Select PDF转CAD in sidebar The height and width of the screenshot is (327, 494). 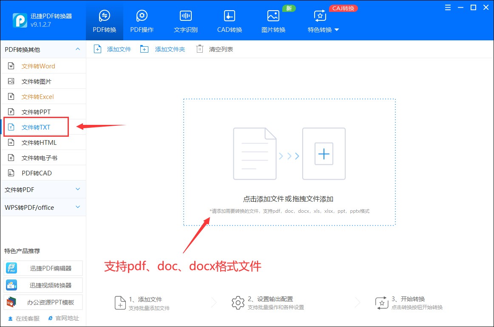pyautogui.click(x=43, y=173)
